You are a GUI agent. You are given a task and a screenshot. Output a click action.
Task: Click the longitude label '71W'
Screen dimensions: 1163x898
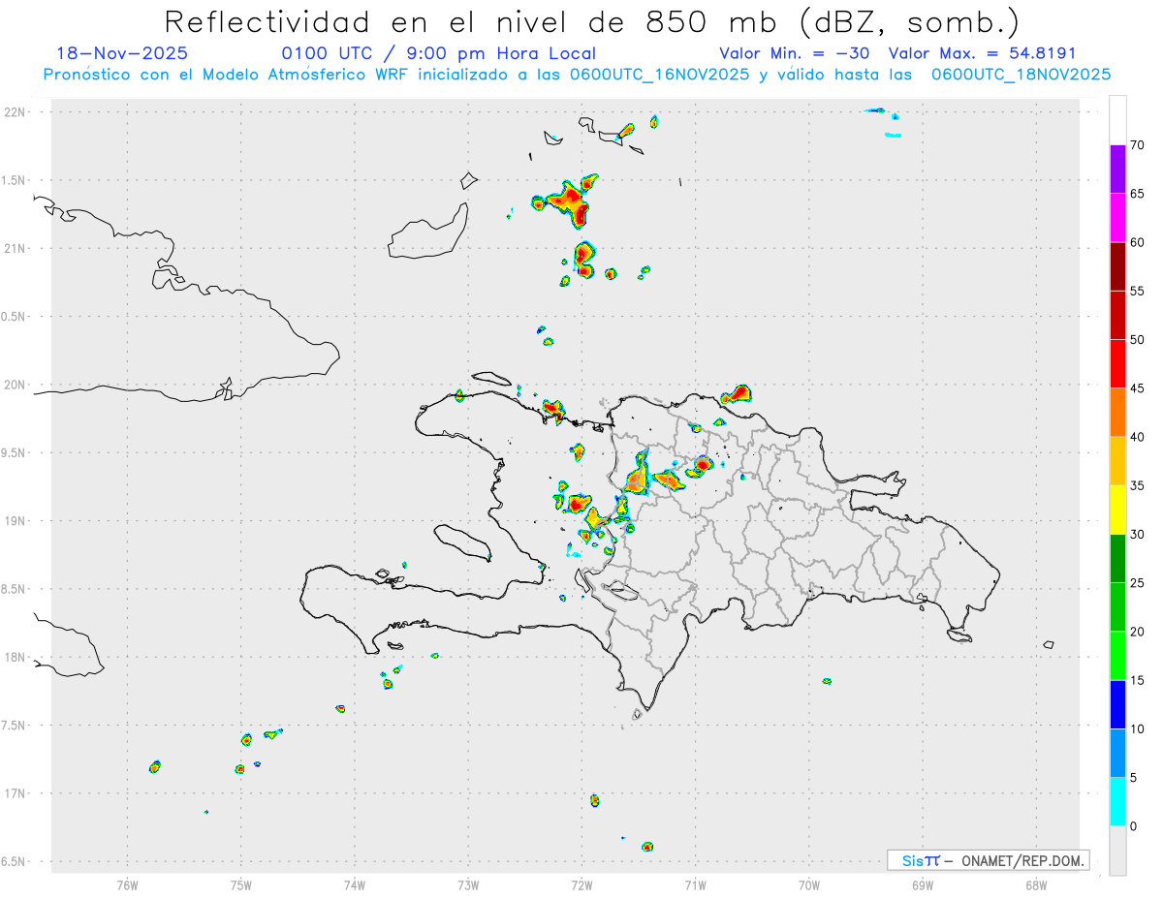(695, 884)
